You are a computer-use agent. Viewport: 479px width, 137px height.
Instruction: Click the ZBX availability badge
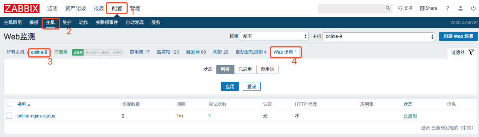(x=78, y=52)
